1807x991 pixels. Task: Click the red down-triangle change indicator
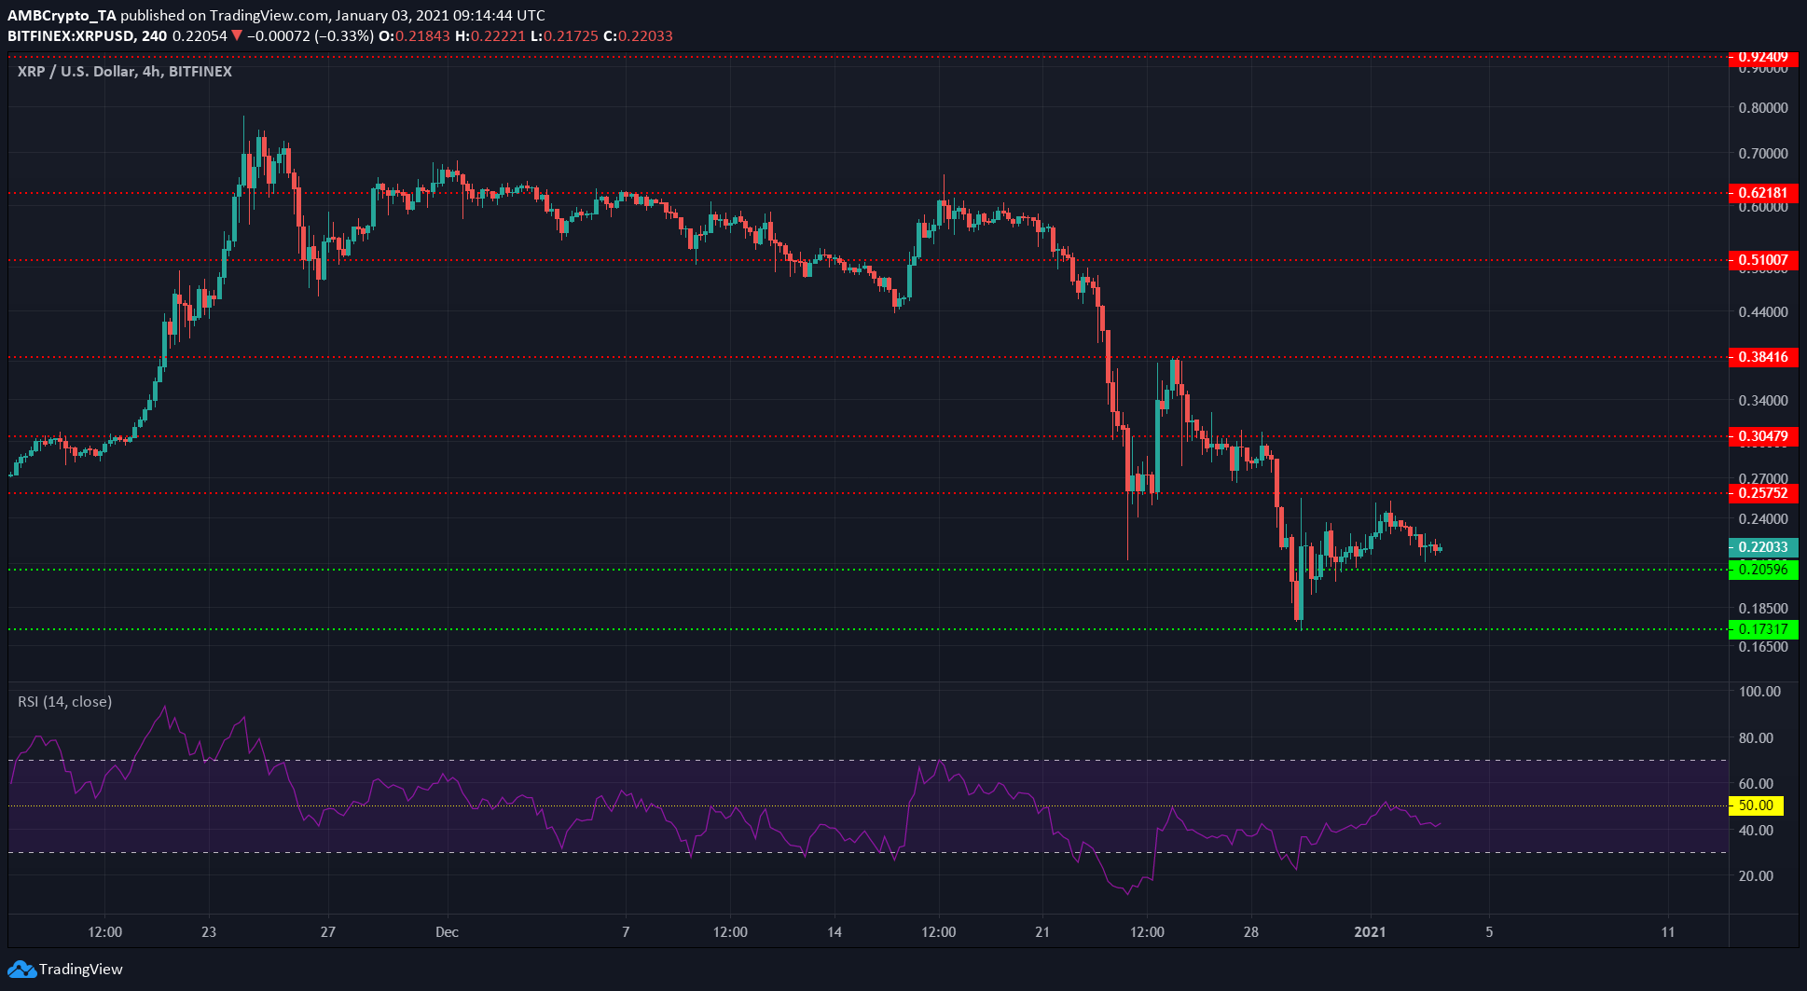(237, 36)
